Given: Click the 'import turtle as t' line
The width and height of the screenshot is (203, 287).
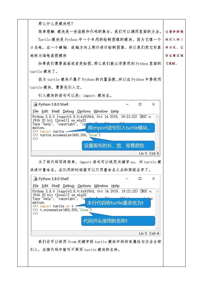Looking at the screenshot, I should (53, 206).
